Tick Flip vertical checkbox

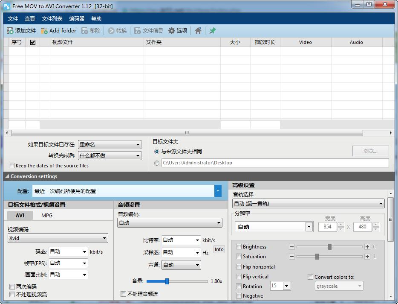coord(239,277)
